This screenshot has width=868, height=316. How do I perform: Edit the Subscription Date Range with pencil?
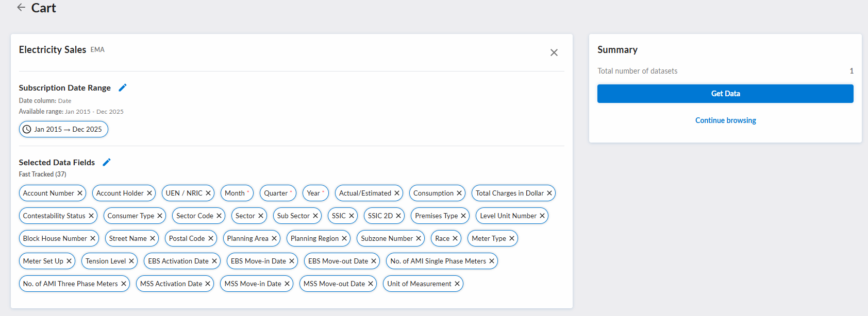click(x=123, y=87)
